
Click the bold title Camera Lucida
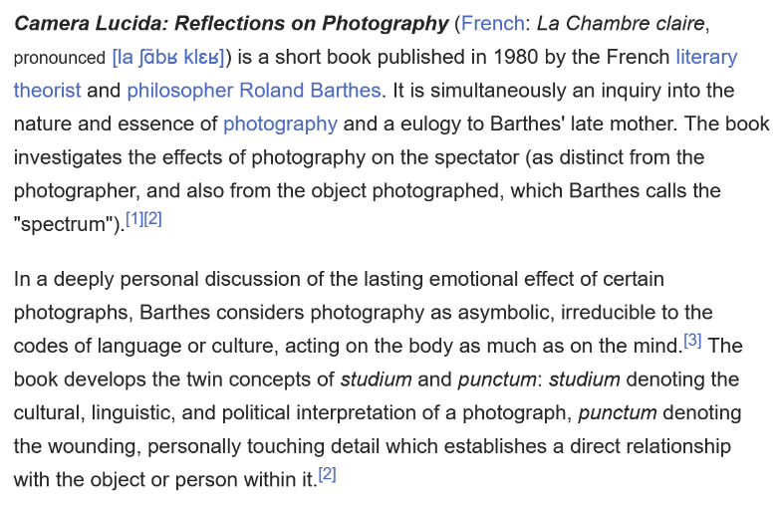[91, 23]
